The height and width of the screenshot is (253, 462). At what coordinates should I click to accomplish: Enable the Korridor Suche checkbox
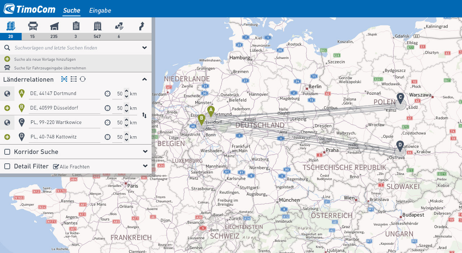[x=7, y=152]
